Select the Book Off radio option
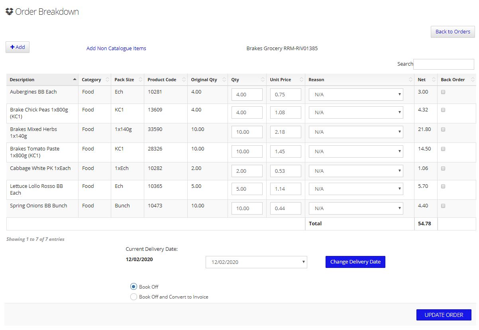 [x=134, y=287]
